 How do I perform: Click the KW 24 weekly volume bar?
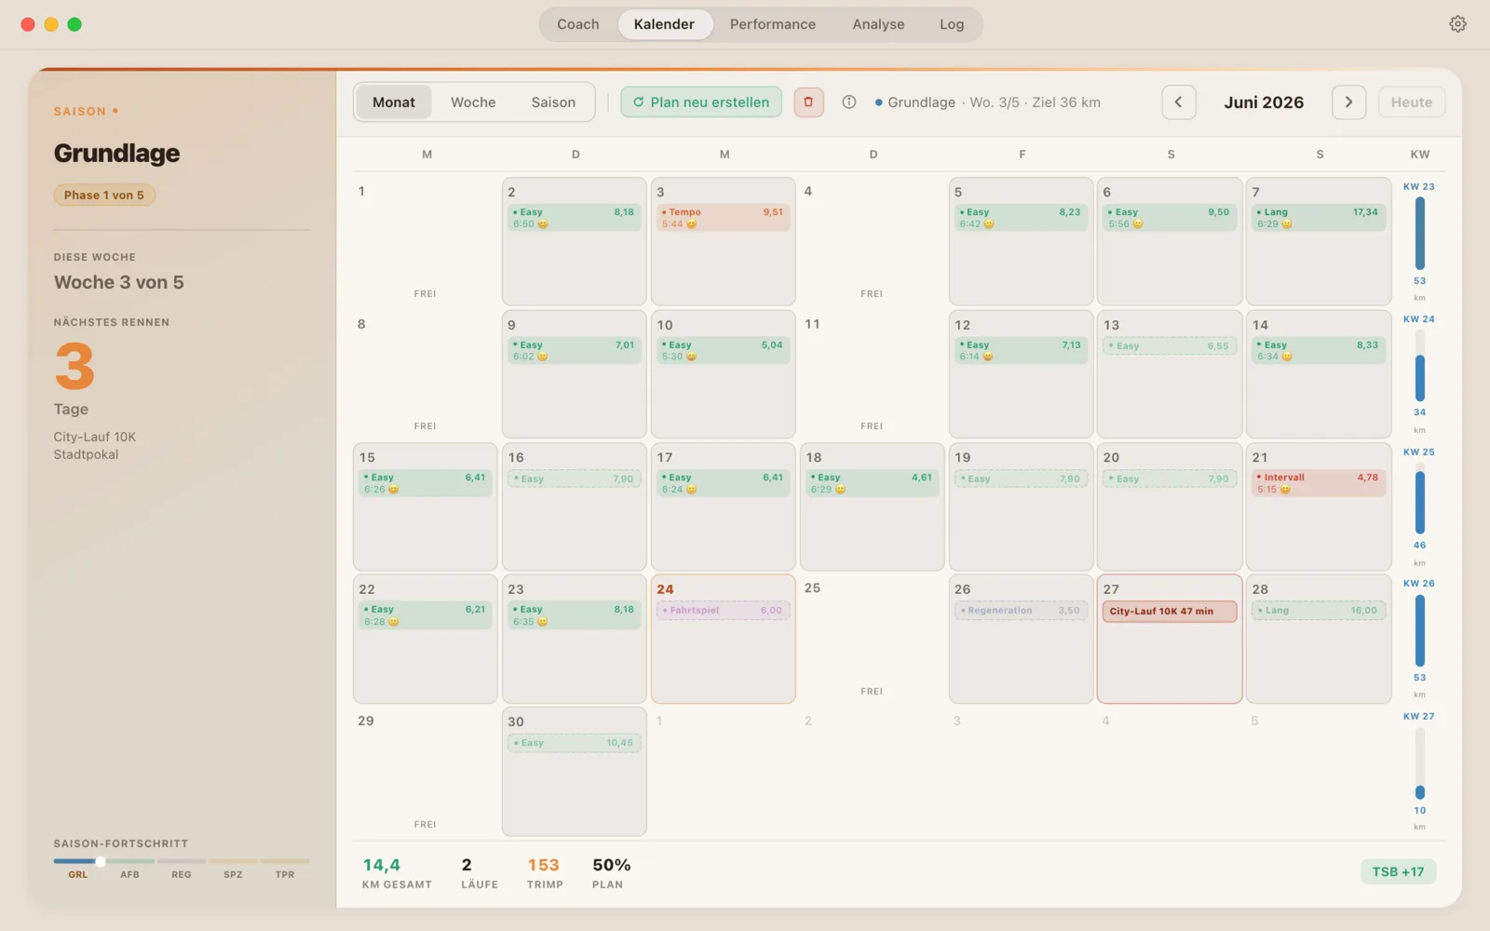tap(1419, 366)
